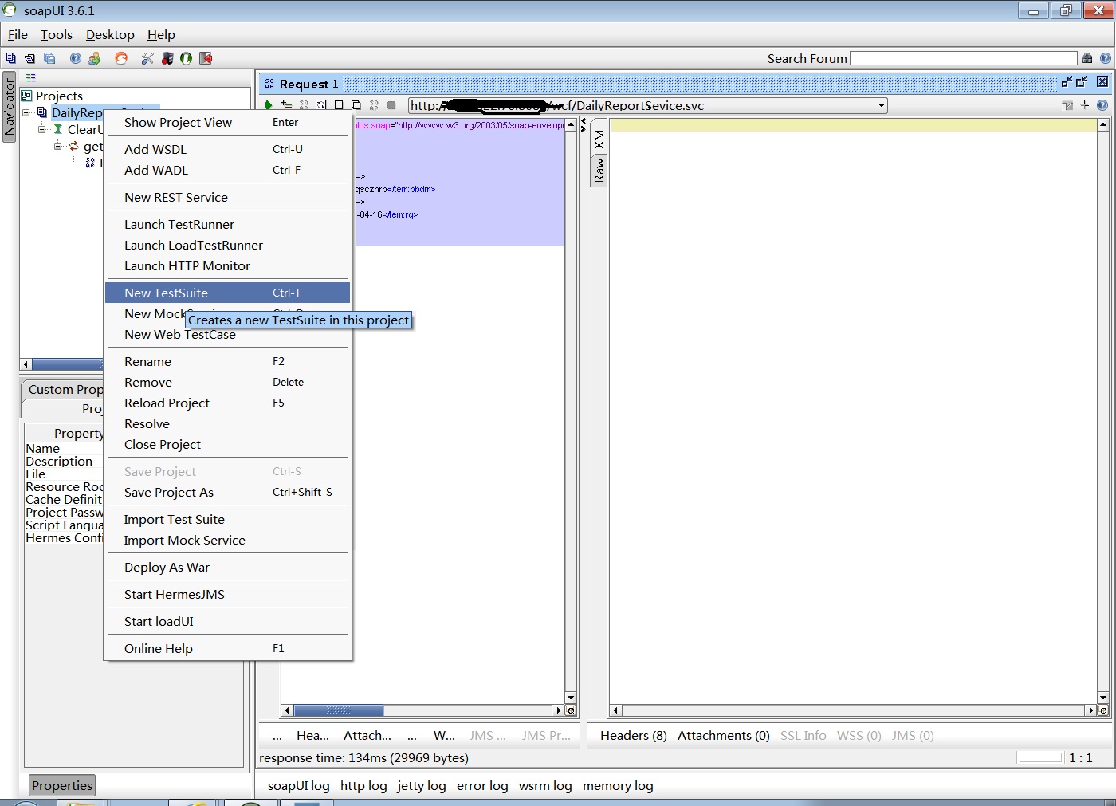The width and height of the screenshot is (1116, 806).
Task: Choose Show Project View menu entry
Action: coord(228,122)
